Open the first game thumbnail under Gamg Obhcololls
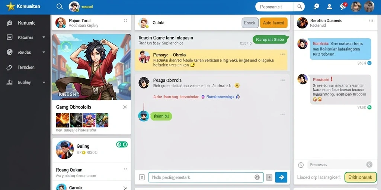The width and height of the screenshot is (381, 190). pyautogui.click(x=63, y=120)
